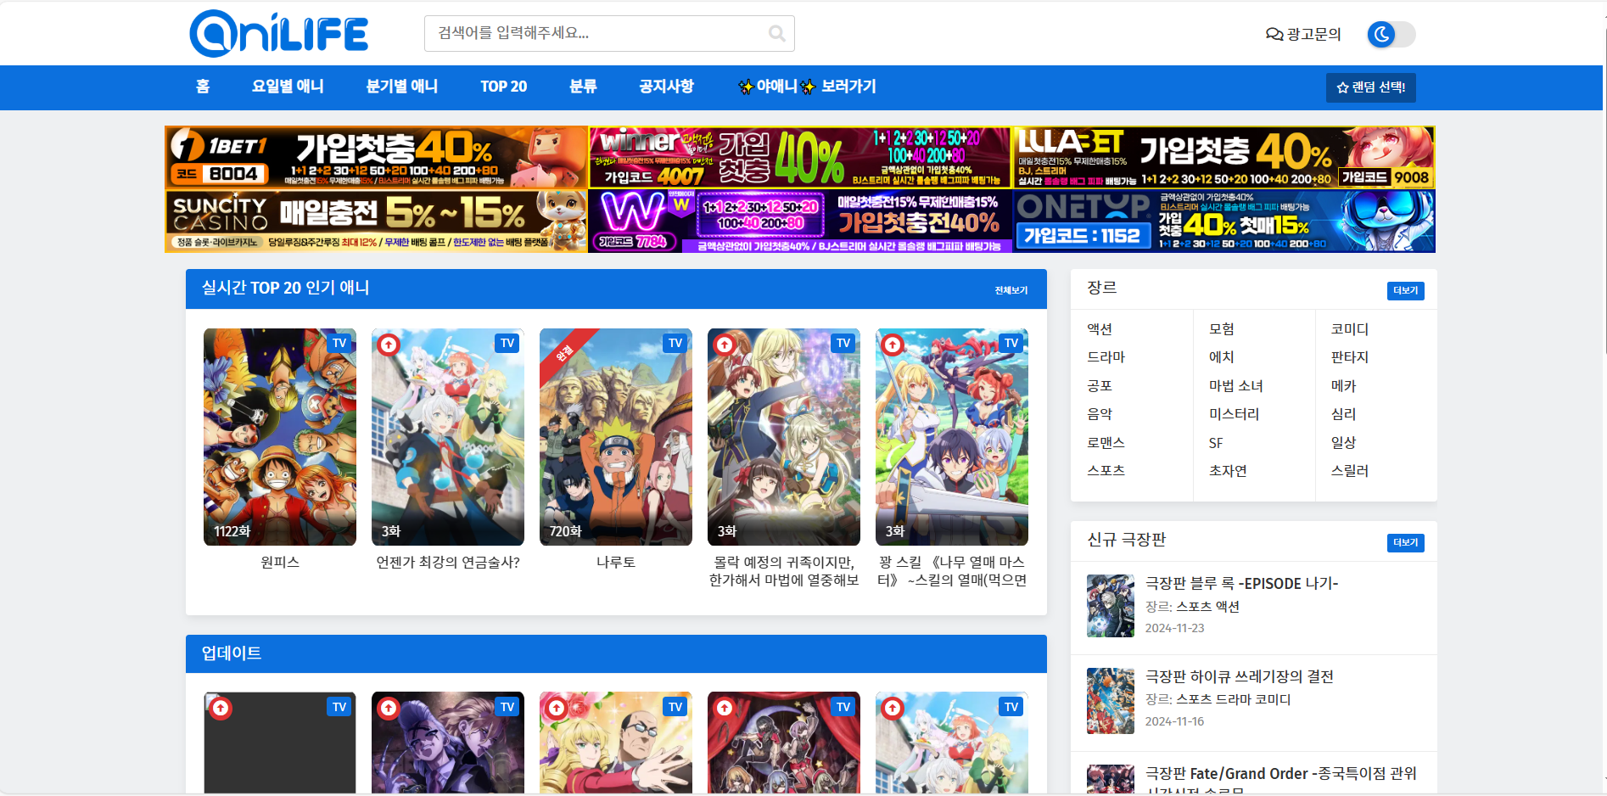This screenshot has height=796, width=1607.
Task: Open the W code 7784 banner
Action: 800,221
